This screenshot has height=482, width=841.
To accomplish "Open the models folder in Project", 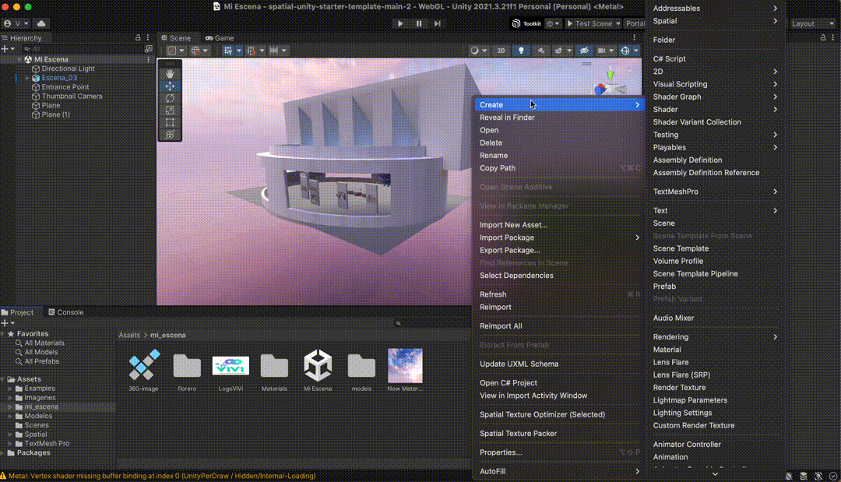I will tap(361, 366).
